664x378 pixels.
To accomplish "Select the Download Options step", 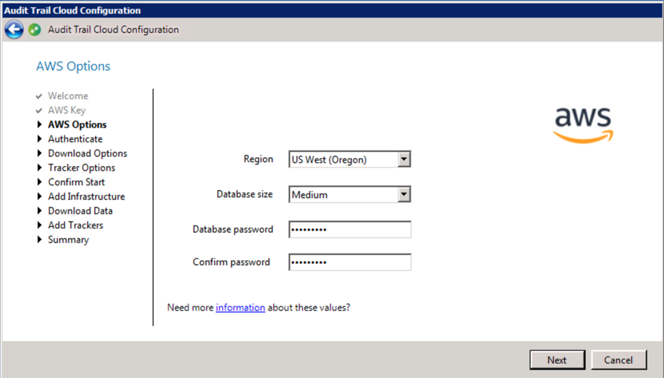I will [88, 153].
